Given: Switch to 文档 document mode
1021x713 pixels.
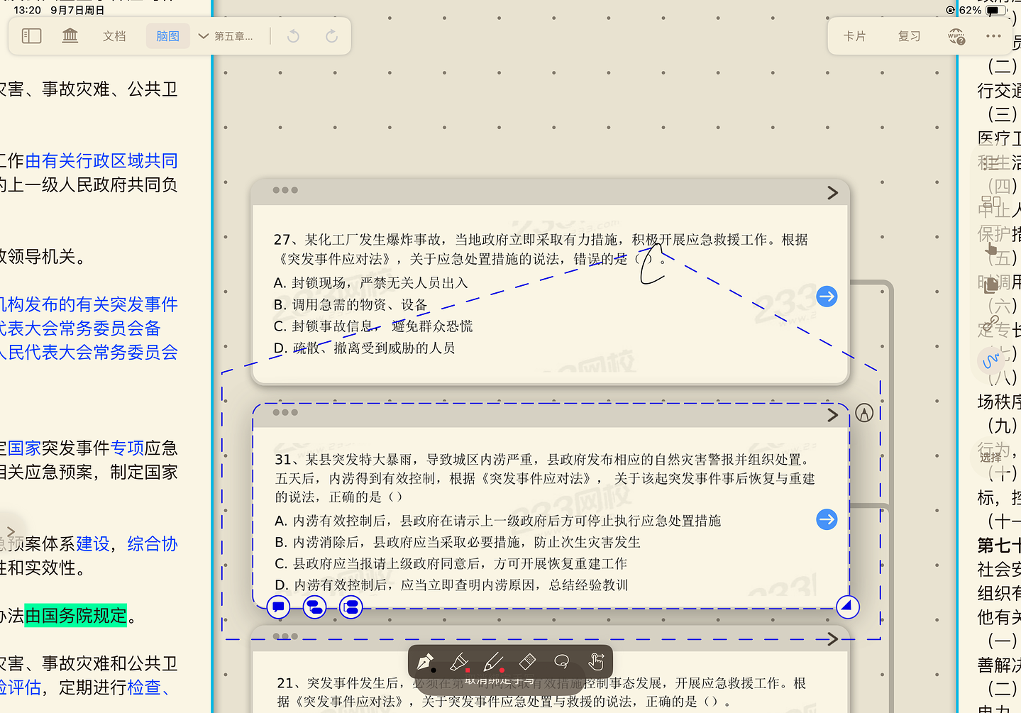Looking at the screenshot, I should [x=114, y=36].
